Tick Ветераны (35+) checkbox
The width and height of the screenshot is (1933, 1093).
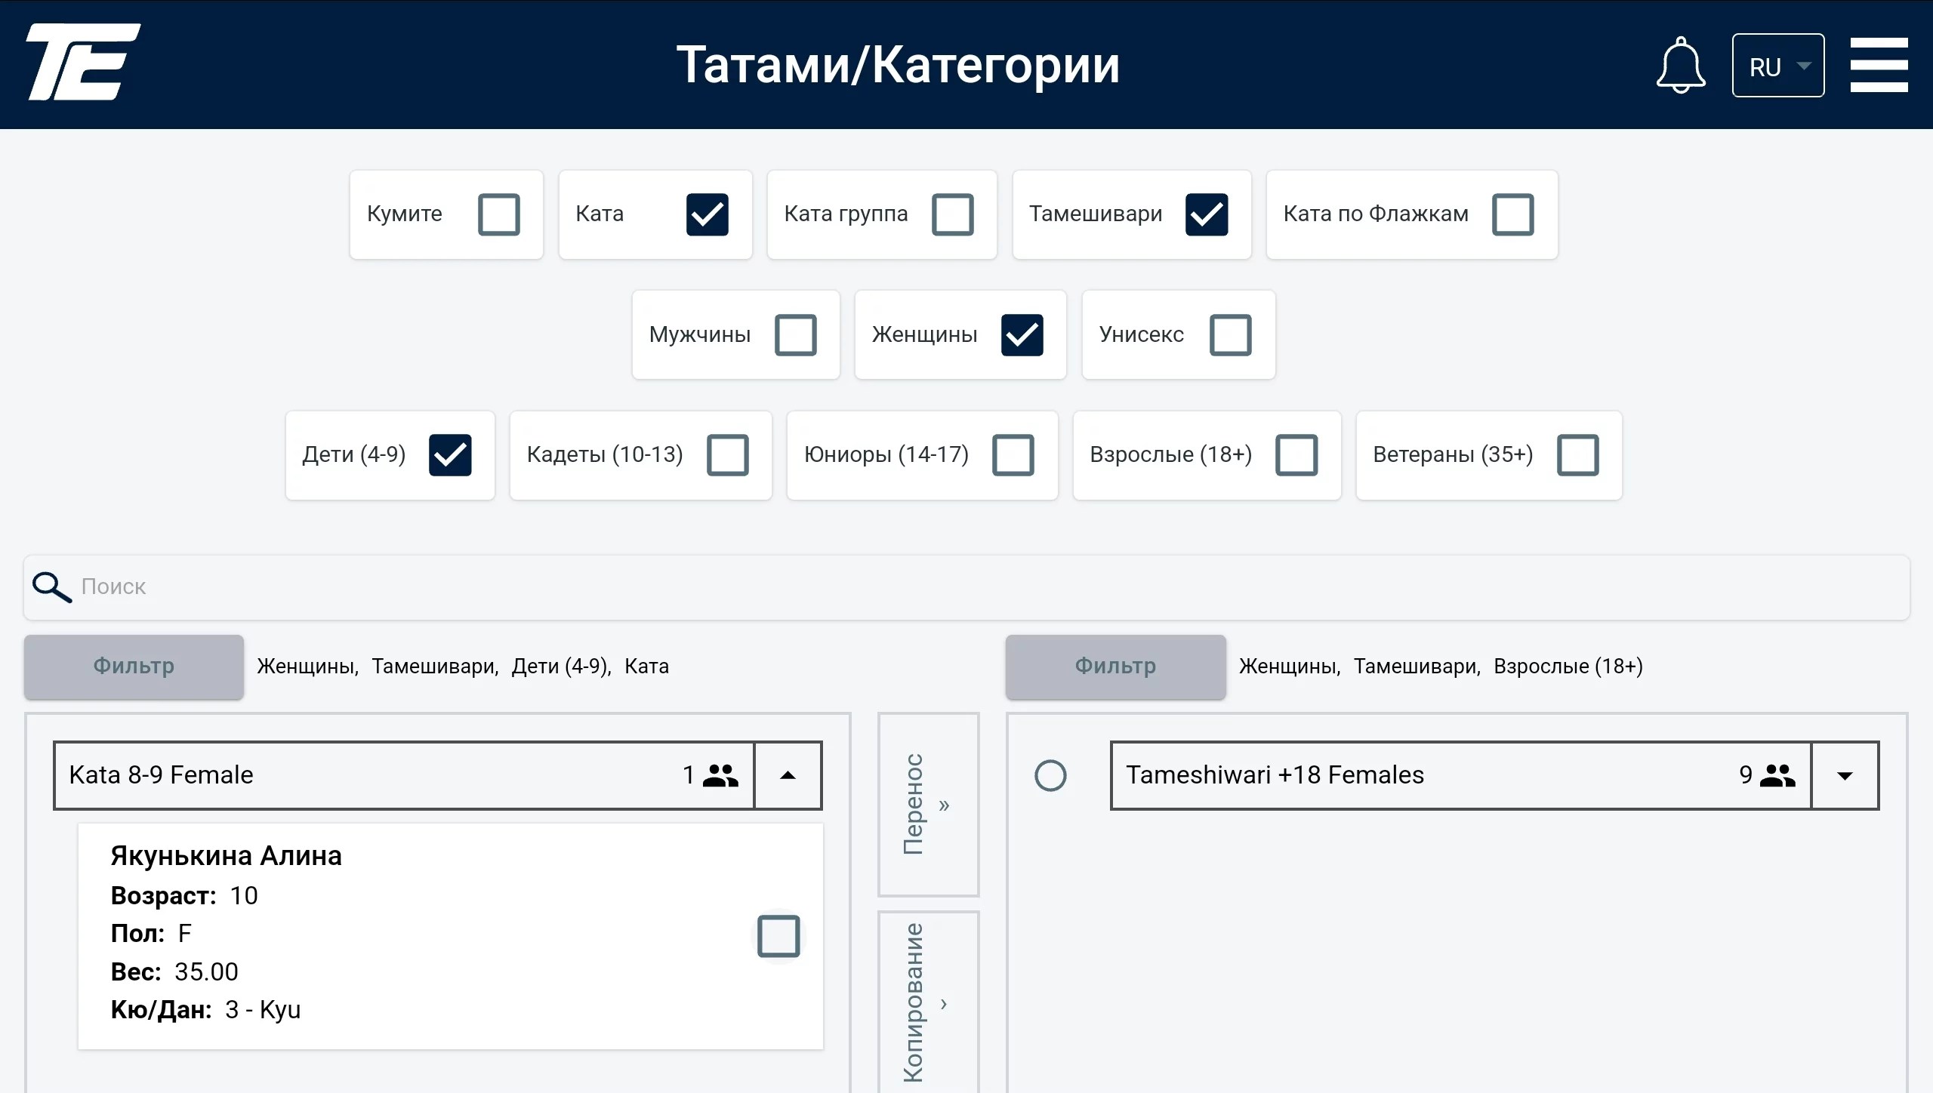[x=1577, y=454]
